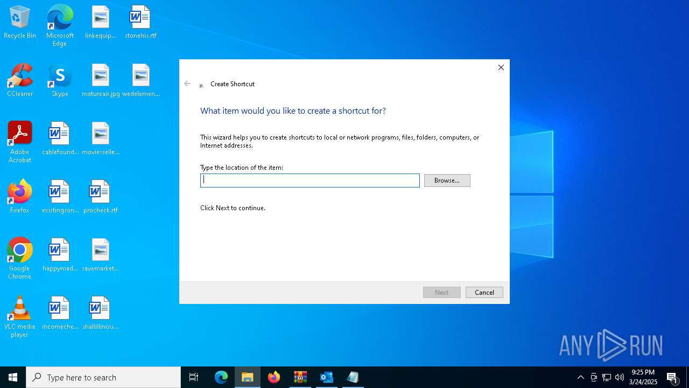Open Firefox from the taskbar
The image size is (689, 388).
(x=274, y=377)
